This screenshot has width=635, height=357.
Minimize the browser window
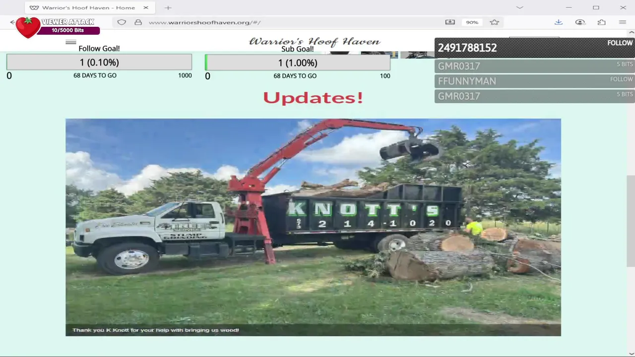pos(569,7)
